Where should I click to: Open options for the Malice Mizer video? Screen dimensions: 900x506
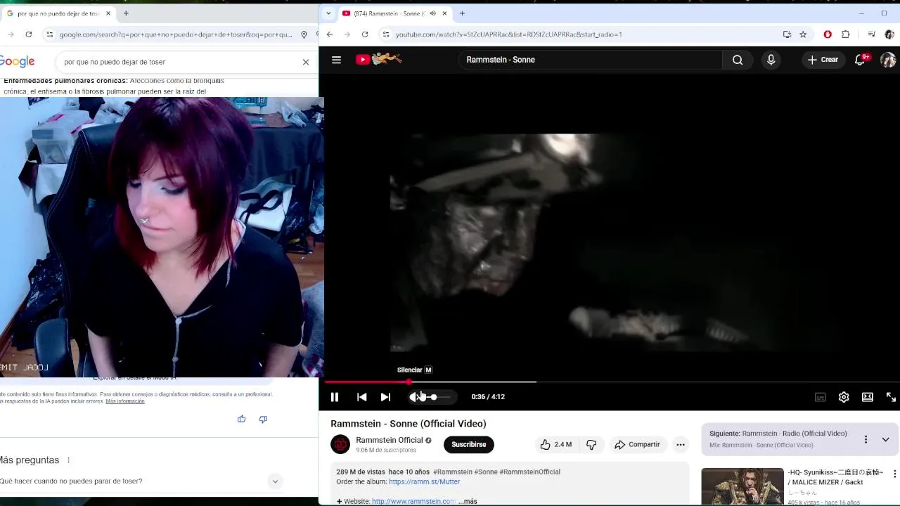[x=894, y=474]
